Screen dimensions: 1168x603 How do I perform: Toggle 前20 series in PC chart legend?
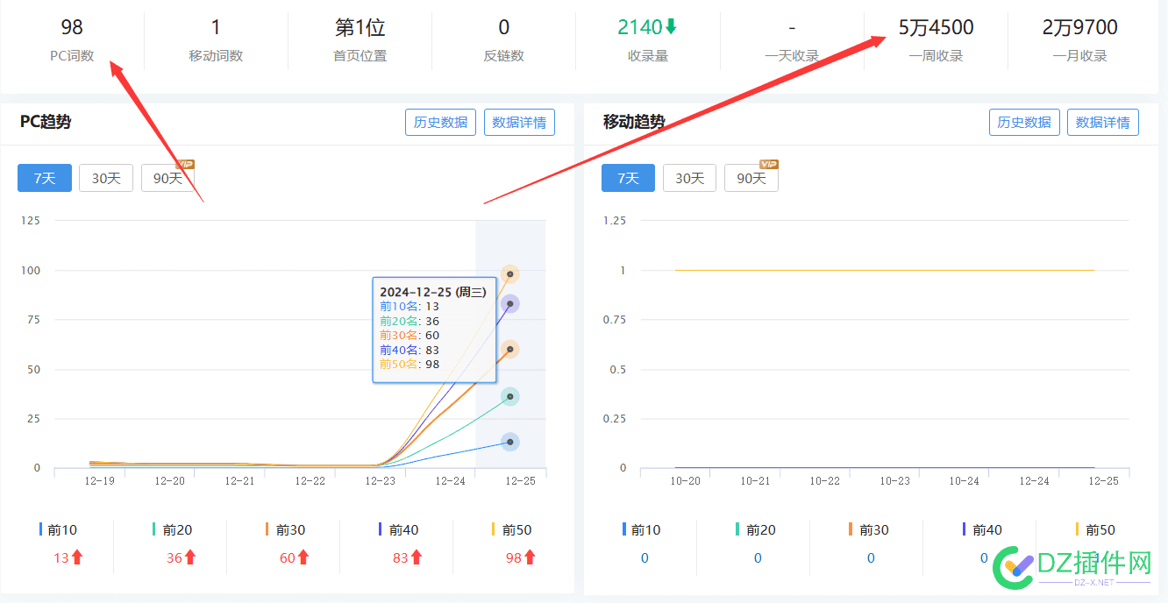[172, 529]
